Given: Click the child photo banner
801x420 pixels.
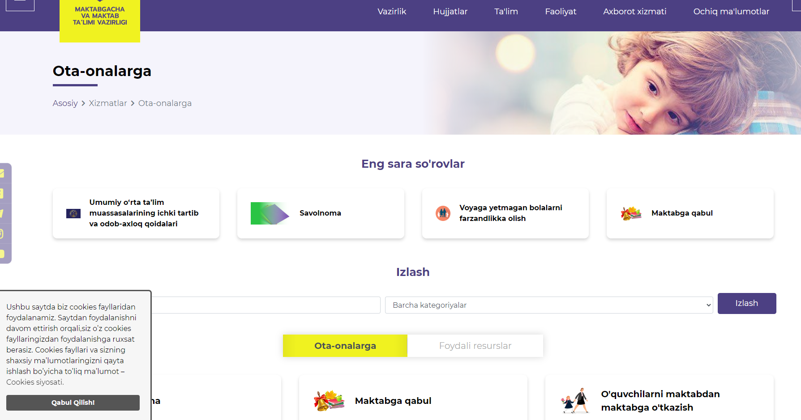Looking at the screenshot, I should pos(613,83).
